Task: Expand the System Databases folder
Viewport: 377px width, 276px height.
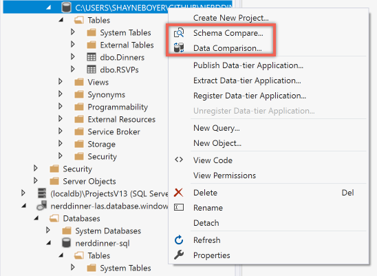Action: coord(48,230)
